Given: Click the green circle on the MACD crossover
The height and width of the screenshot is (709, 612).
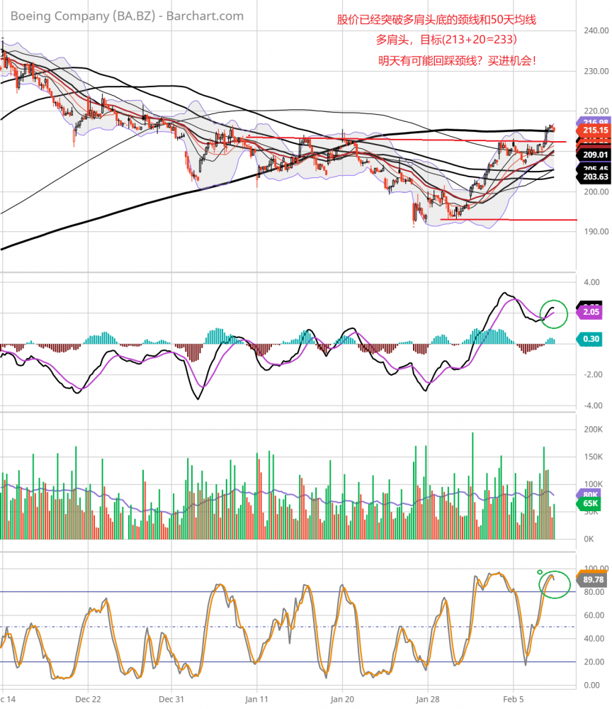Looking at the screenshot, I should click(554, 313).
